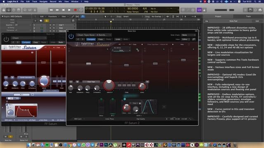Close Saturn 2 band controls with X button
The height and width of the screenshot is (148, 264).
point(147,82)
